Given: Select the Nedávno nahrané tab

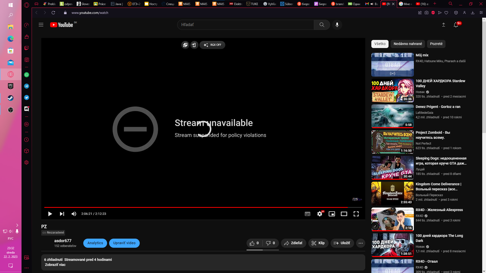Looking at the screenshot, I should tap(408, 44).
